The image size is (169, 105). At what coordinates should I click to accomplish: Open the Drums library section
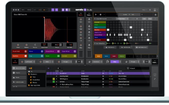[19, 77]
